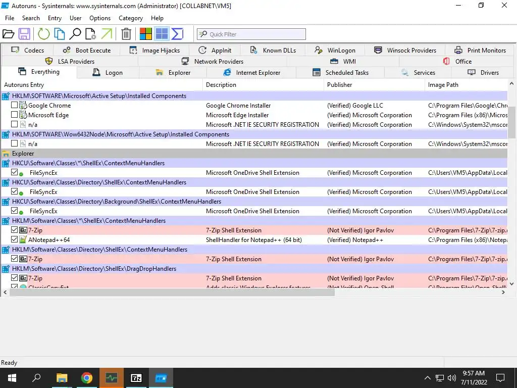
Task: Open the Image Hijacks tab
Action: click(x=154, y=51)
